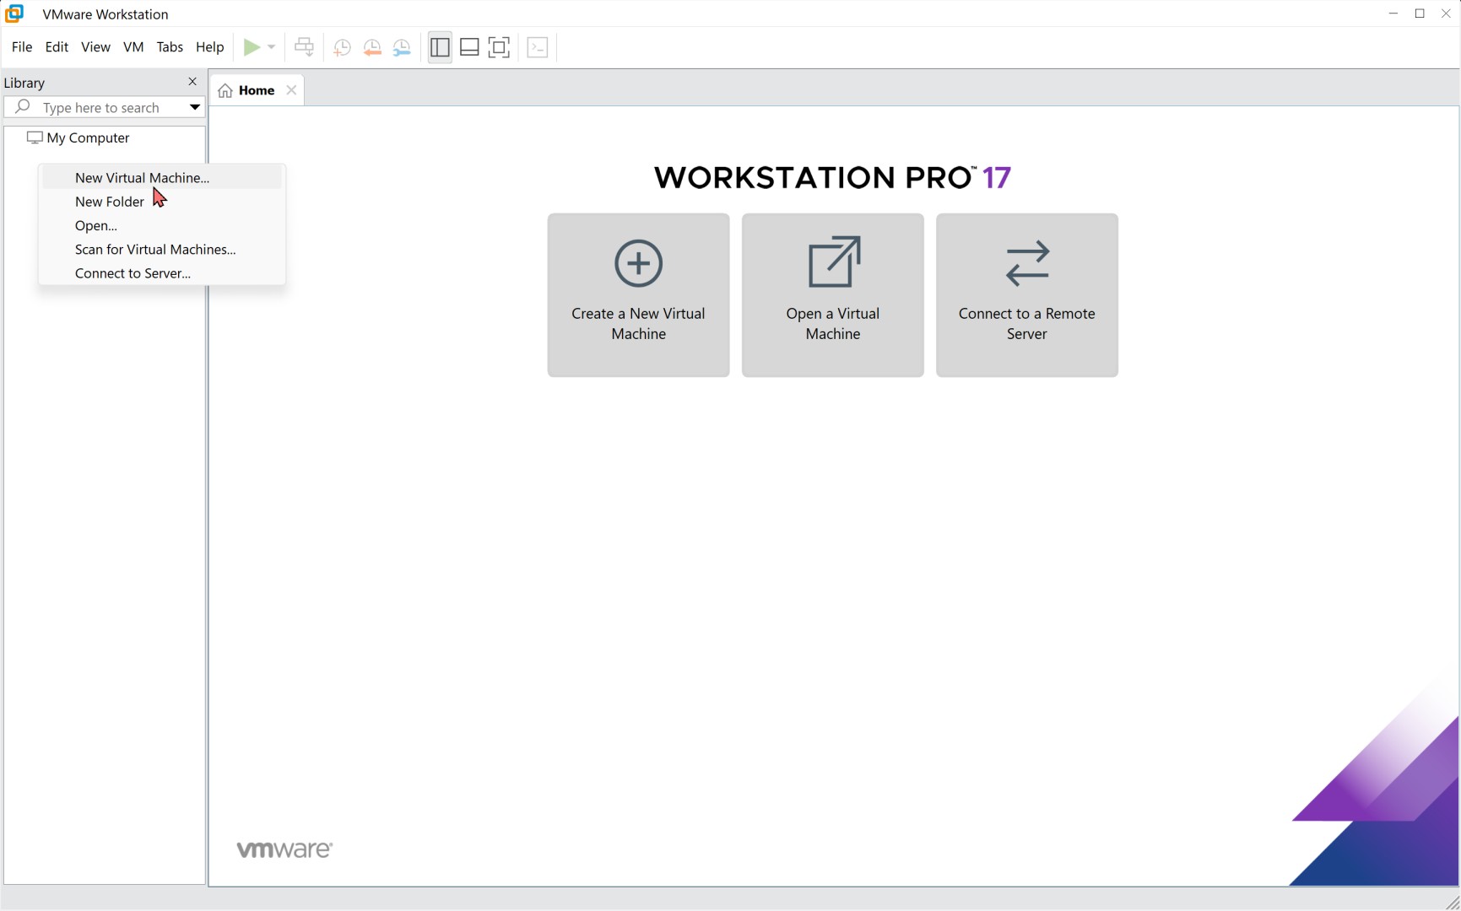Choose New Virtual Machine... from context menu
Image resolution: width=1461 pixels, height=911 pixels.
[x=161, y=177]
